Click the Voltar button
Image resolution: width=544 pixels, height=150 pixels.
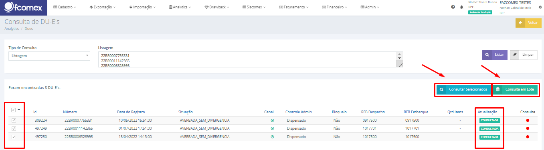pos(528,23)
